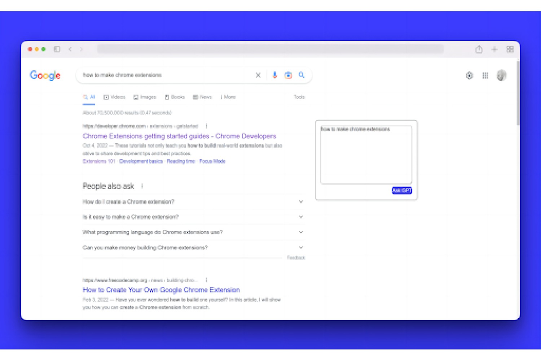Click 'About 70,500,000 results' text

[127, 113]
